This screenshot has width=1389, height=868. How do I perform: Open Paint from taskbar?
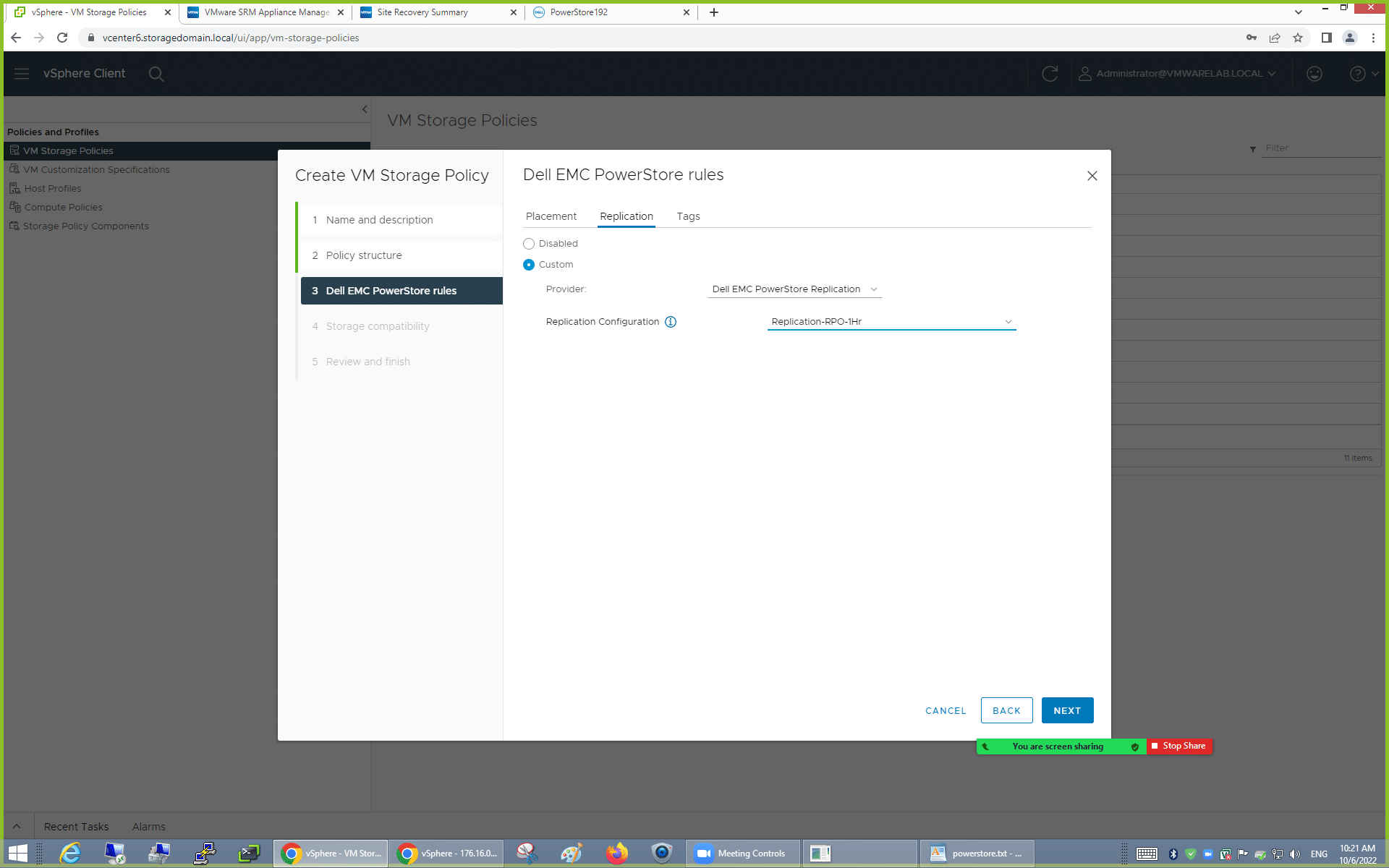coord(572,854)
